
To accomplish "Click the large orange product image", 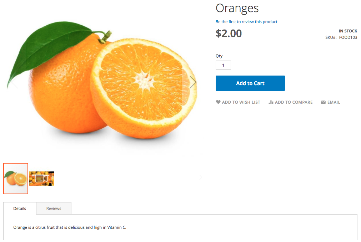I will pyautogui.click(x=104, y=82).
